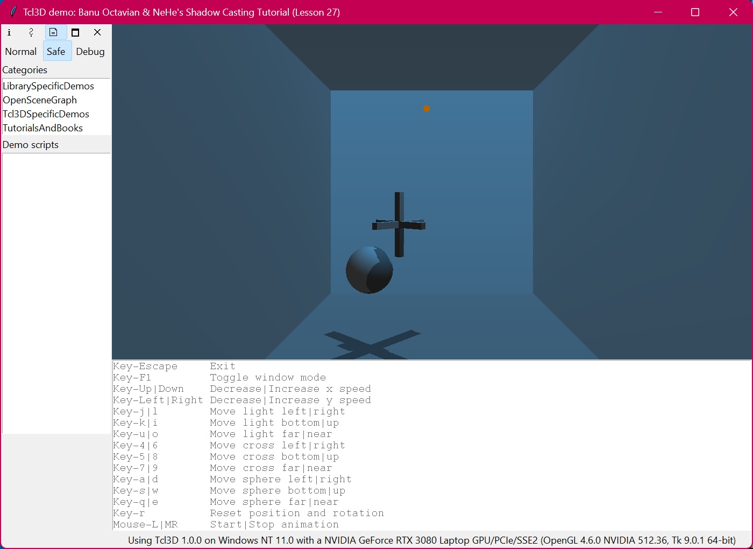753x549 pixels.
Task: Pick the TutorialsAndBooks category
Action: (x=42, y=128)
